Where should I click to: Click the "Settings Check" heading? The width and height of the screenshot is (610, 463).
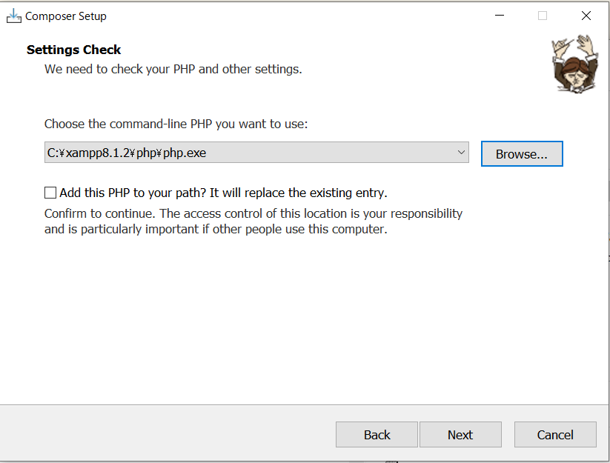pyautogui.click(x=74, y=50)
